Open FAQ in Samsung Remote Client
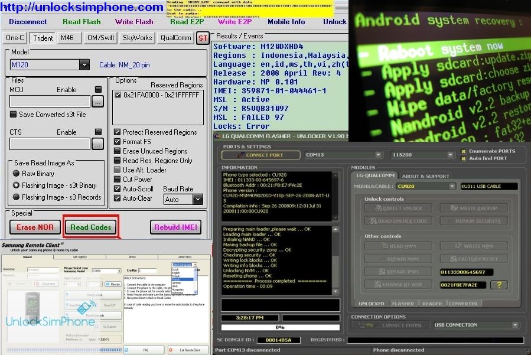The image size is (531, 355). point(144,350)
